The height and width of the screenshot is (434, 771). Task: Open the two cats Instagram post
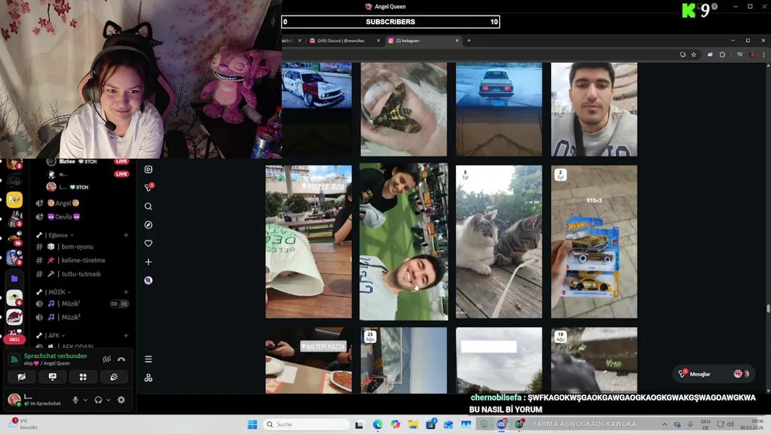coord(499,242)
